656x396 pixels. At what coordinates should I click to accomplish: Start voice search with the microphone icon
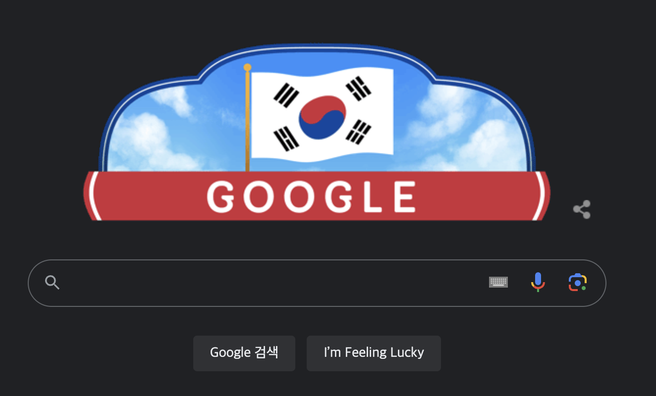click(538, 283)
